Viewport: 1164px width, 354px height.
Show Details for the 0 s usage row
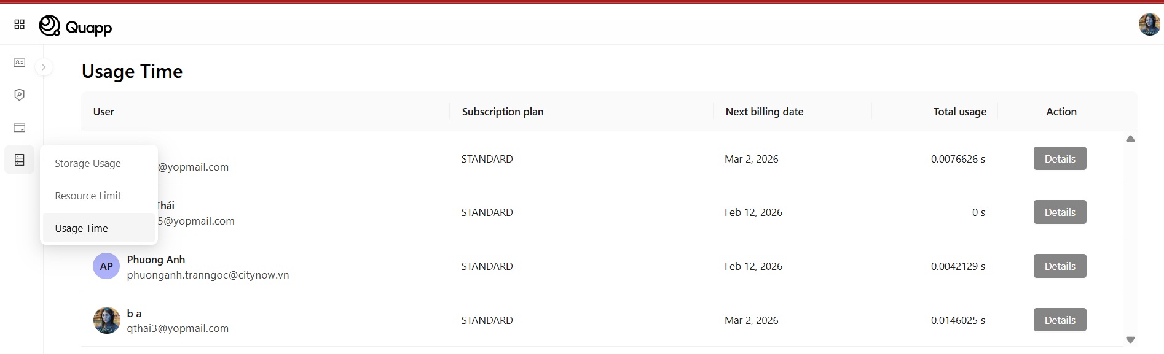[1060, 212]
